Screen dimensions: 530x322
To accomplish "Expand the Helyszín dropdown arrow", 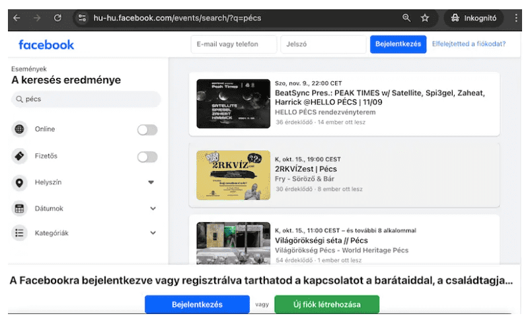I will (151, 182).
